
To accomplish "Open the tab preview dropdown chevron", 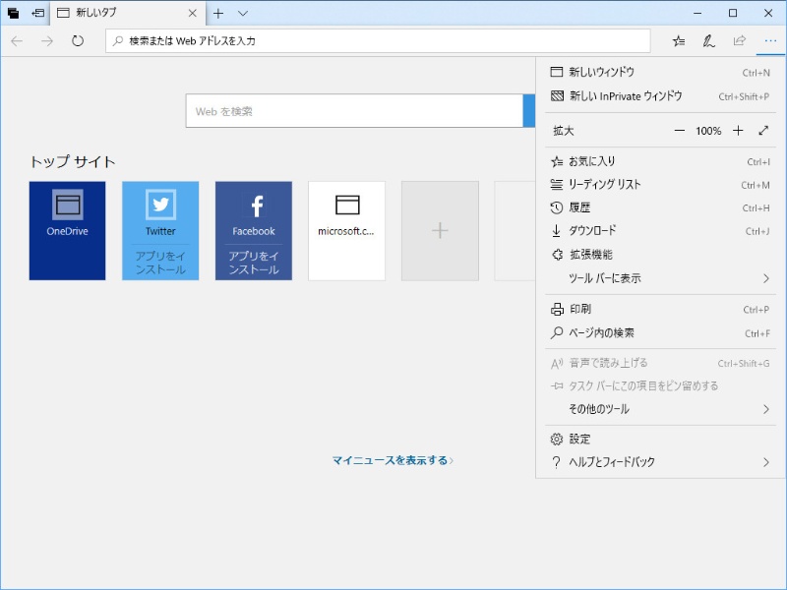I will 243,13.
